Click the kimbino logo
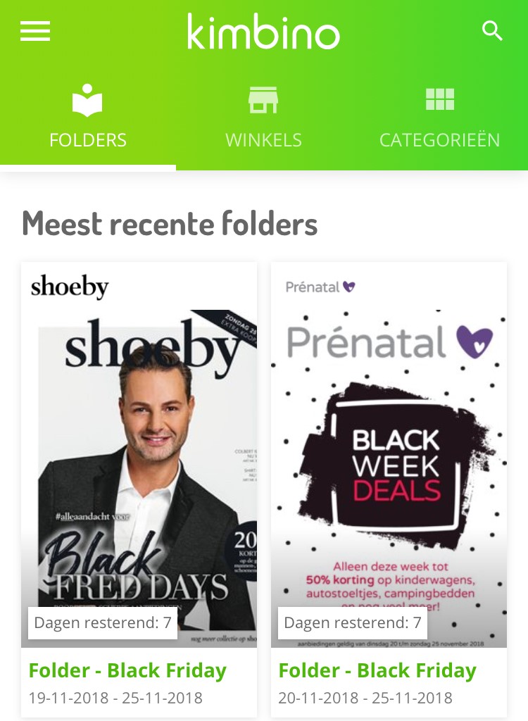 pos(263,32)
